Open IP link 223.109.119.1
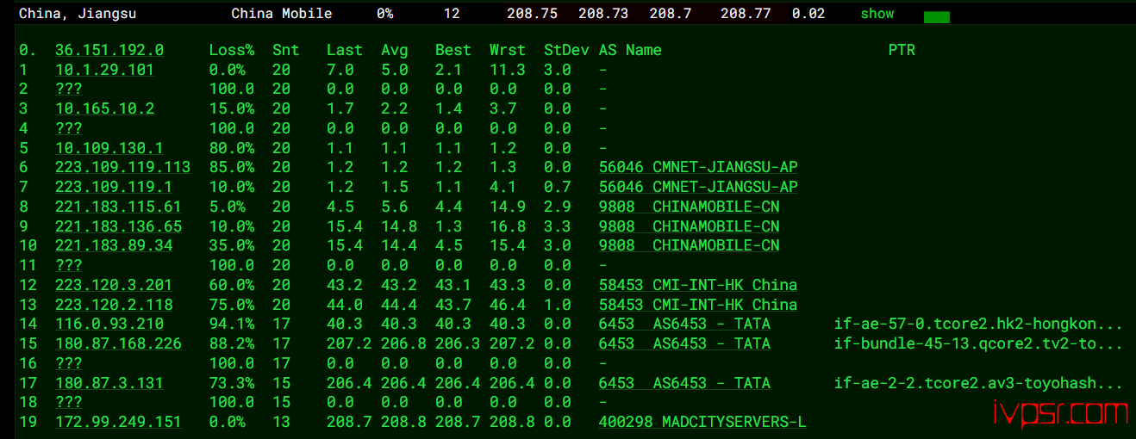 pyautogui.click(x=114, y=187)
